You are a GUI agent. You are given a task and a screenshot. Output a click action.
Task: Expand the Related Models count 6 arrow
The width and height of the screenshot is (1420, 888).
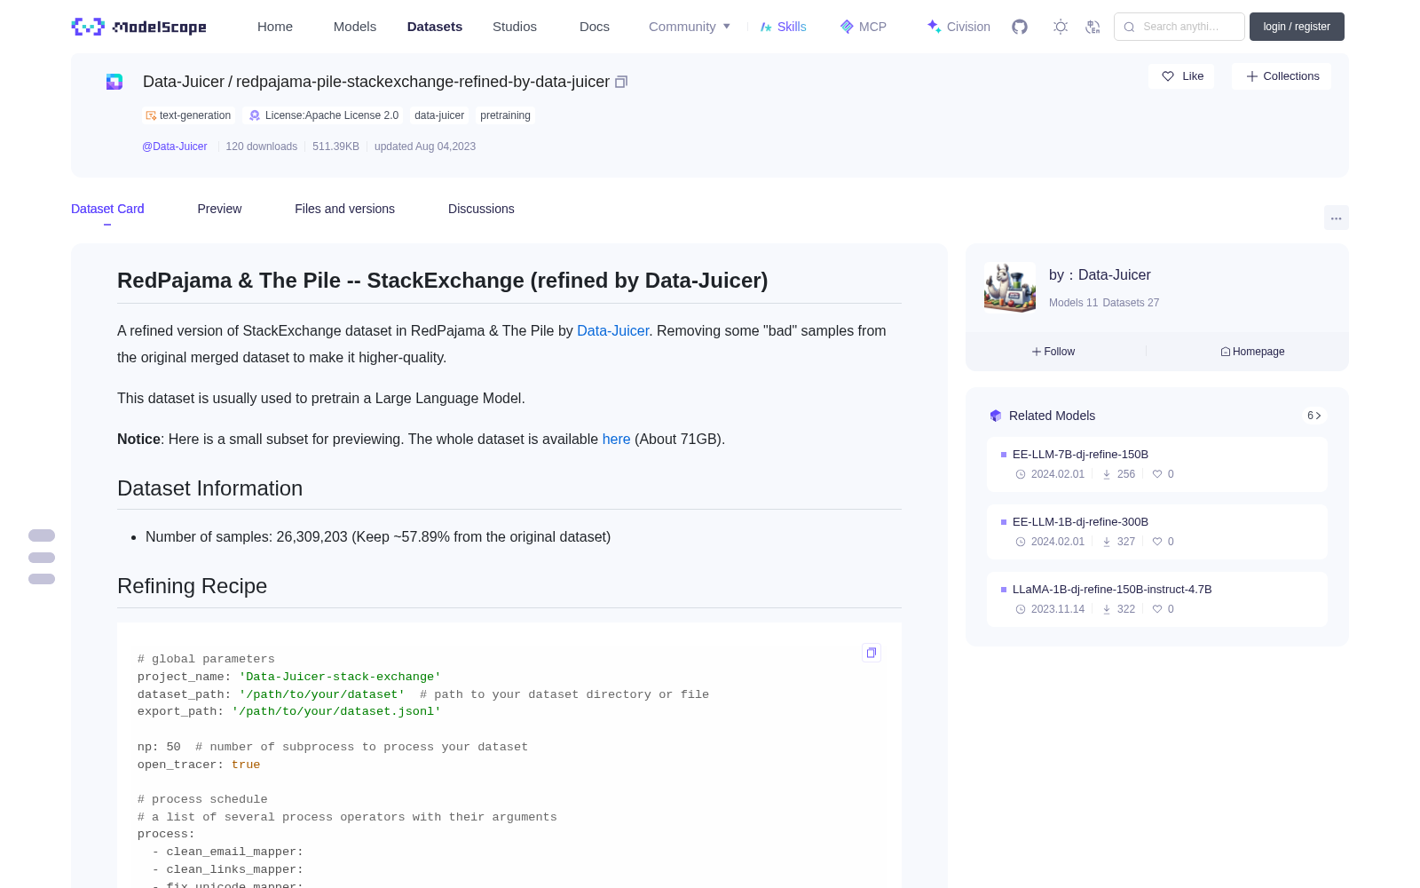pyautogui.click(x=1314, y=416)
